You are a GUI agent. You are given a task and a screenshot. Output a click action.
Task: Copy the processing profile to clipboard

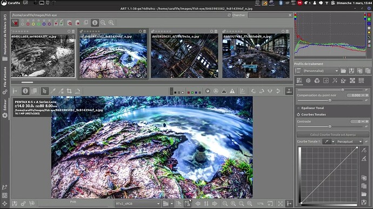point(359,71)
